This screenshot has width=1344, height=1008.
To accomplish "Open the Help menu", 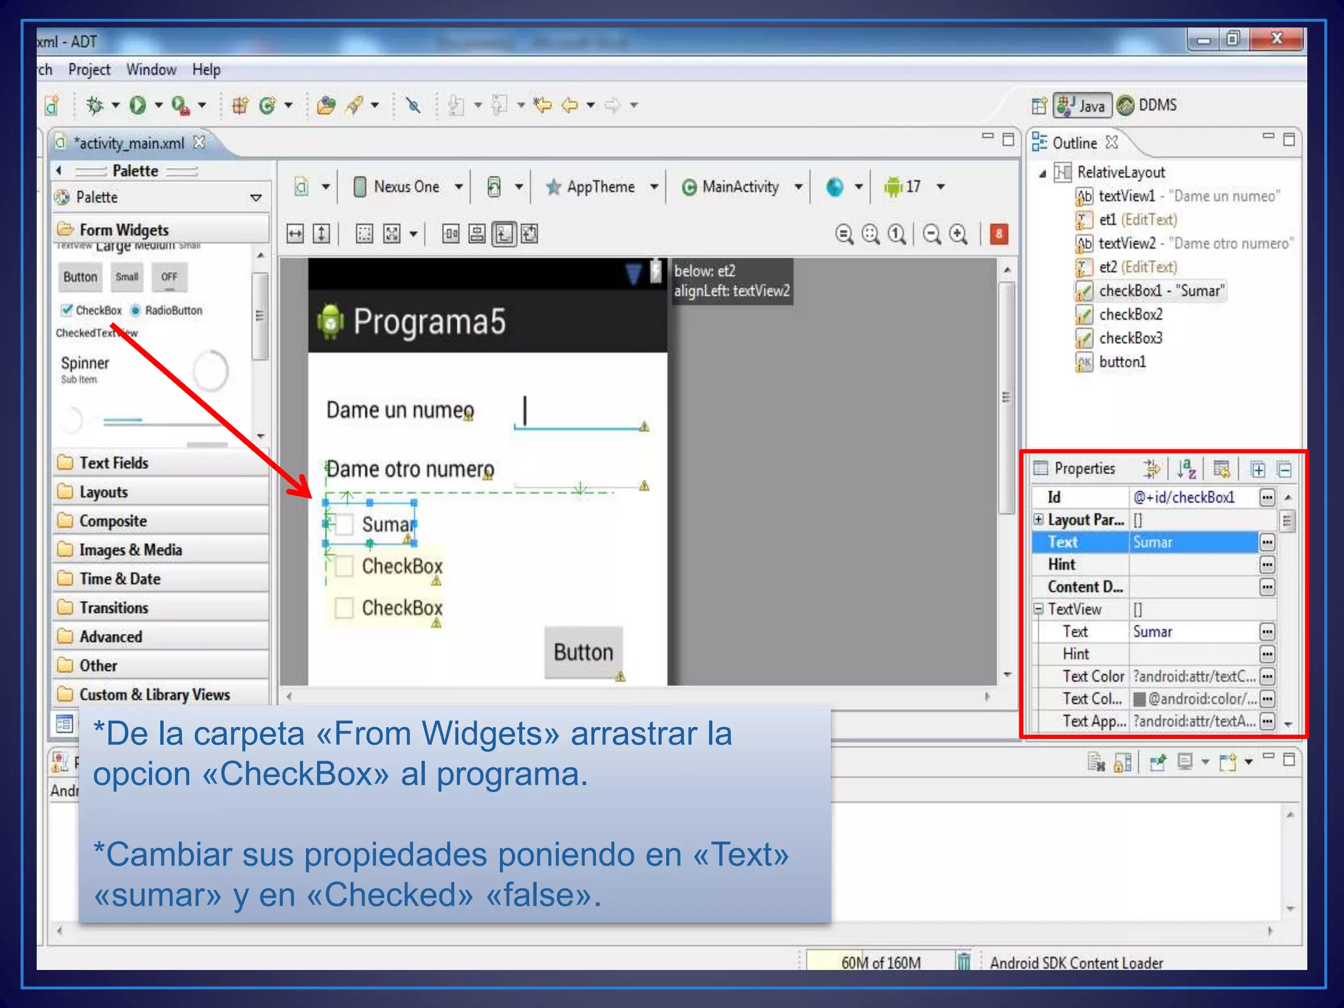I will pos(206,70).
